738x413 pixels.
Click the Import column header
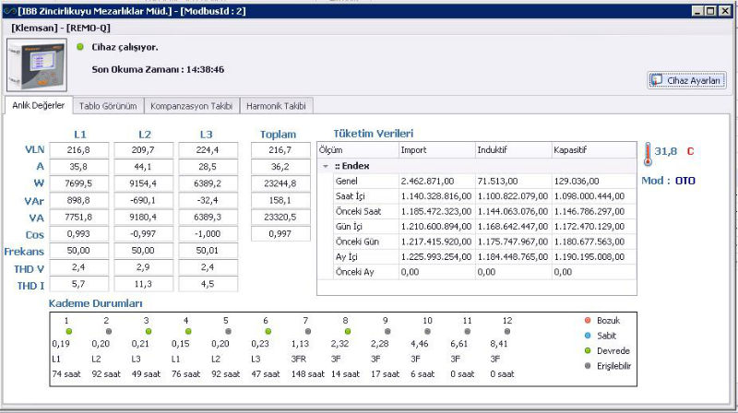pyautogui.click(x=435, y=149)
